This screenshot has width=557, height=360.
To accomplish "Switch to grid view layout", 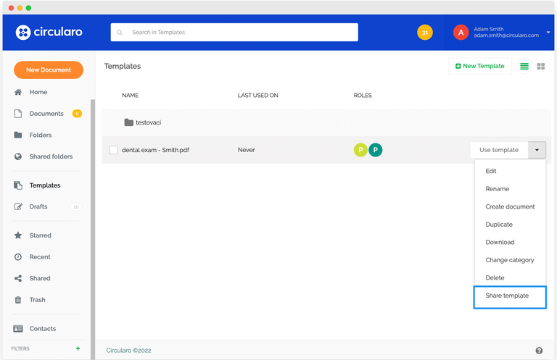I will 541,67.
